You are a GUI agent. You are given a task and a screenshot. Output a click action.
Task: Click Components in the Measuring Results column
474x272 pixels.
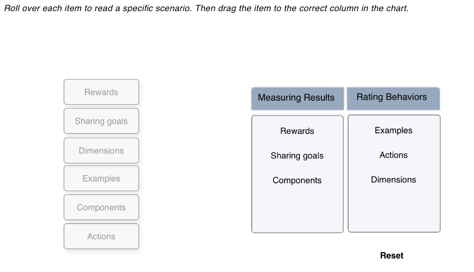coord(297,181)
